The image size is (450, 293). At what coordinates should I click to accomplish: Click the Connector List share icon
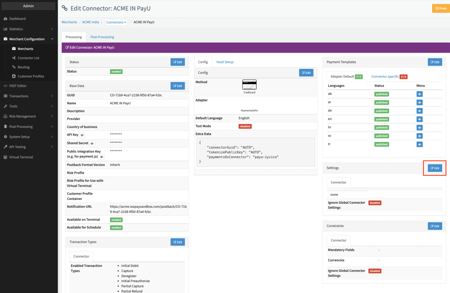point(14,58)
